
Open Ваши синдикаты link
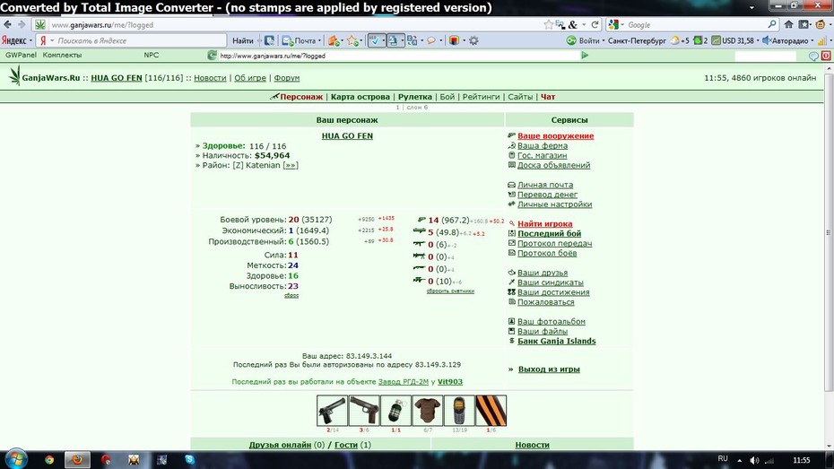551,282
